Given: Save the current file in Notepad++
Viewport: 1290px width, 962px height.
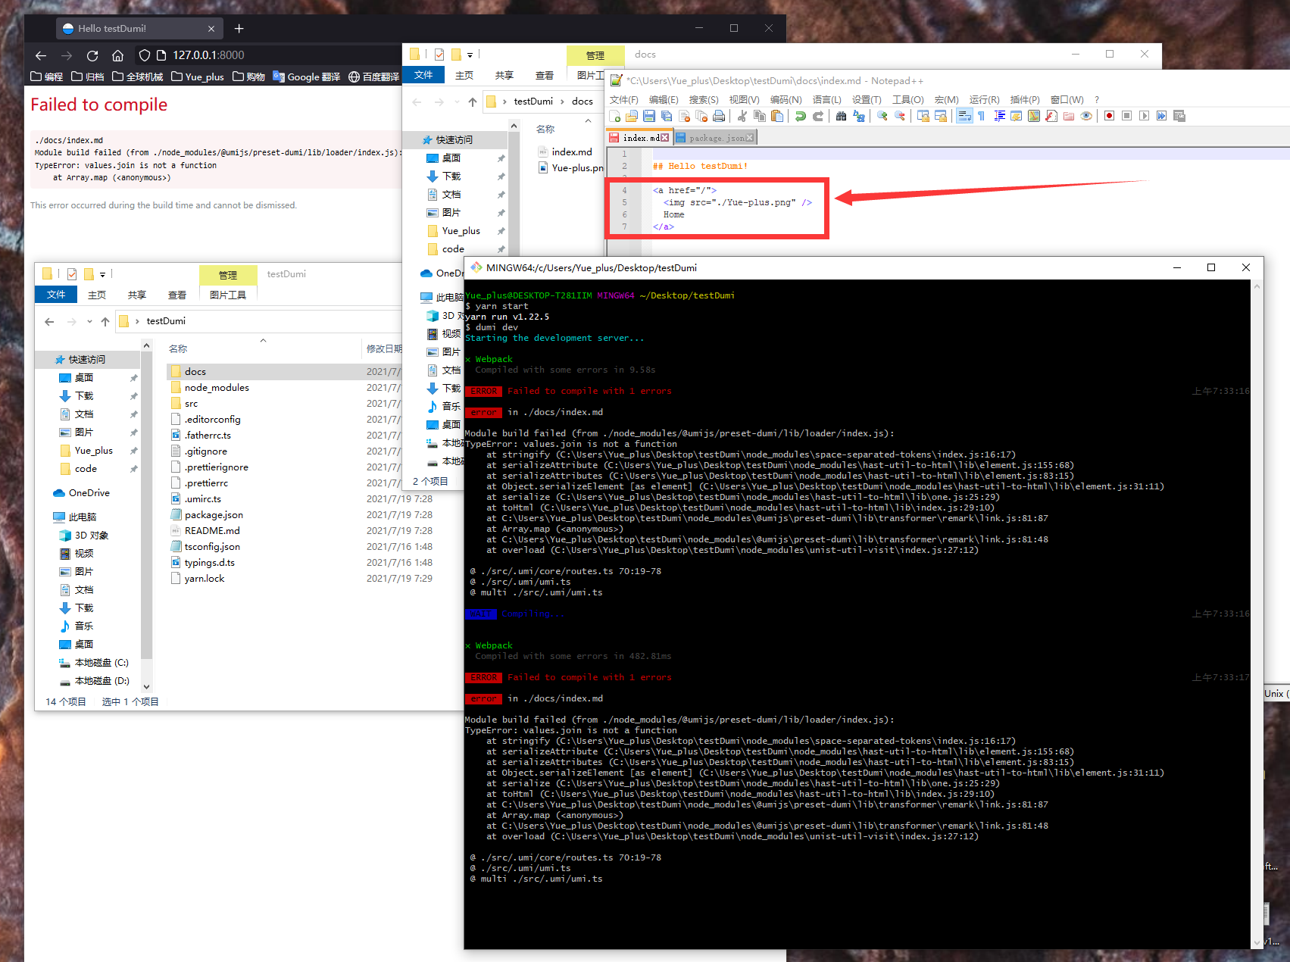Looking at the screenshot, I should point(649,115).
